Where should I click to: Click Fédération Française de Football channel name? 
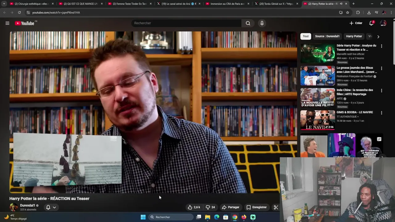pos(355,76)
